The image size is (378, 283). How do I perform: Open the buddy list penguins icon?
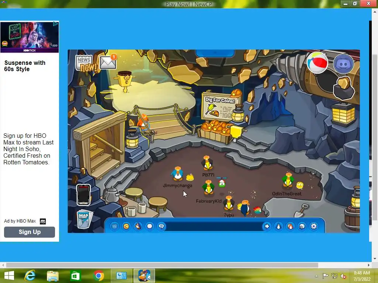coord(290,226)
